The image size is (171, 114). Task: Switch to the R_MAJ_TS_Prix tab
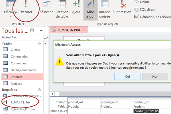69,30
